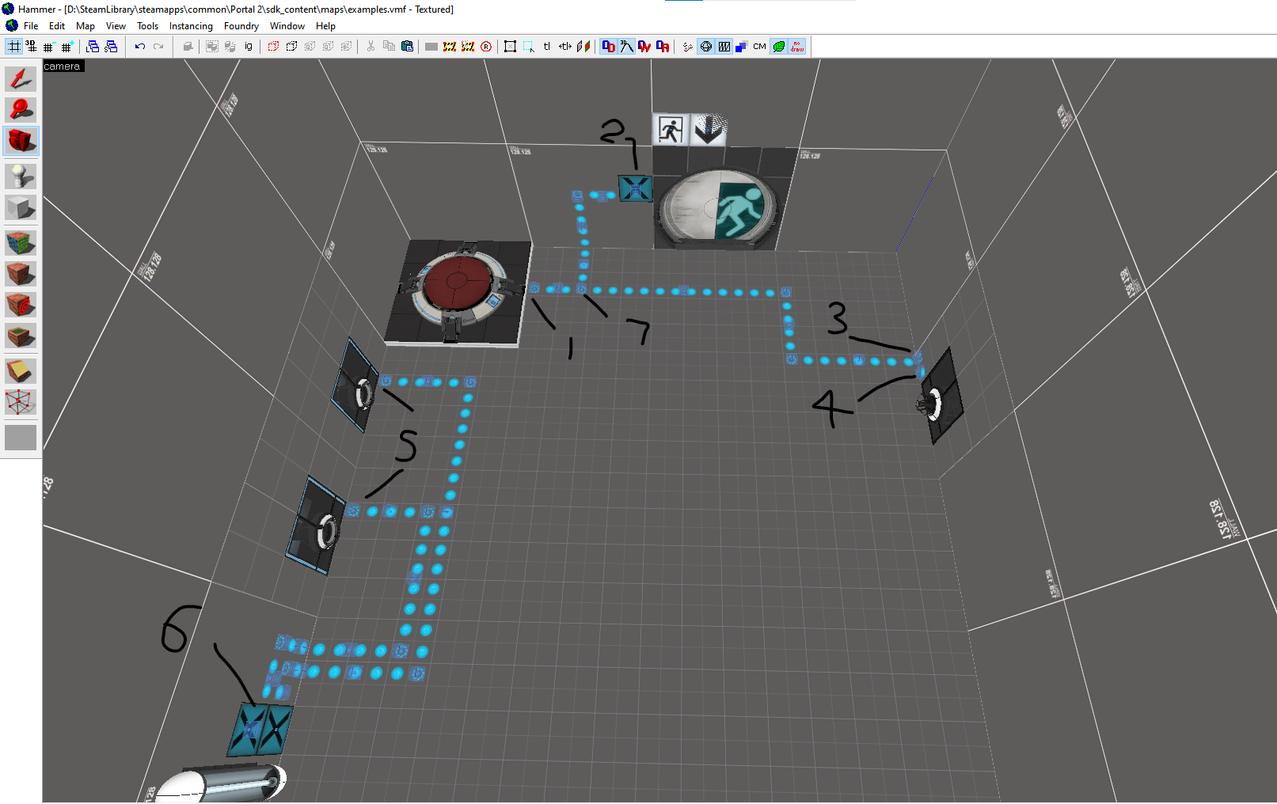Select the Entity (light bulb) tool

tap(21, 176)
